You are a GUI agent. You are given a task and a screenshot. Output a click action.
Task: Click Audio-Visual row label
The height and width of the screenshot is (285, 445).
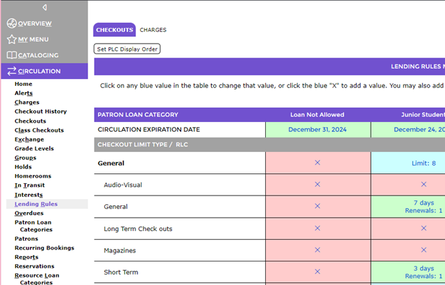(123, 185)
